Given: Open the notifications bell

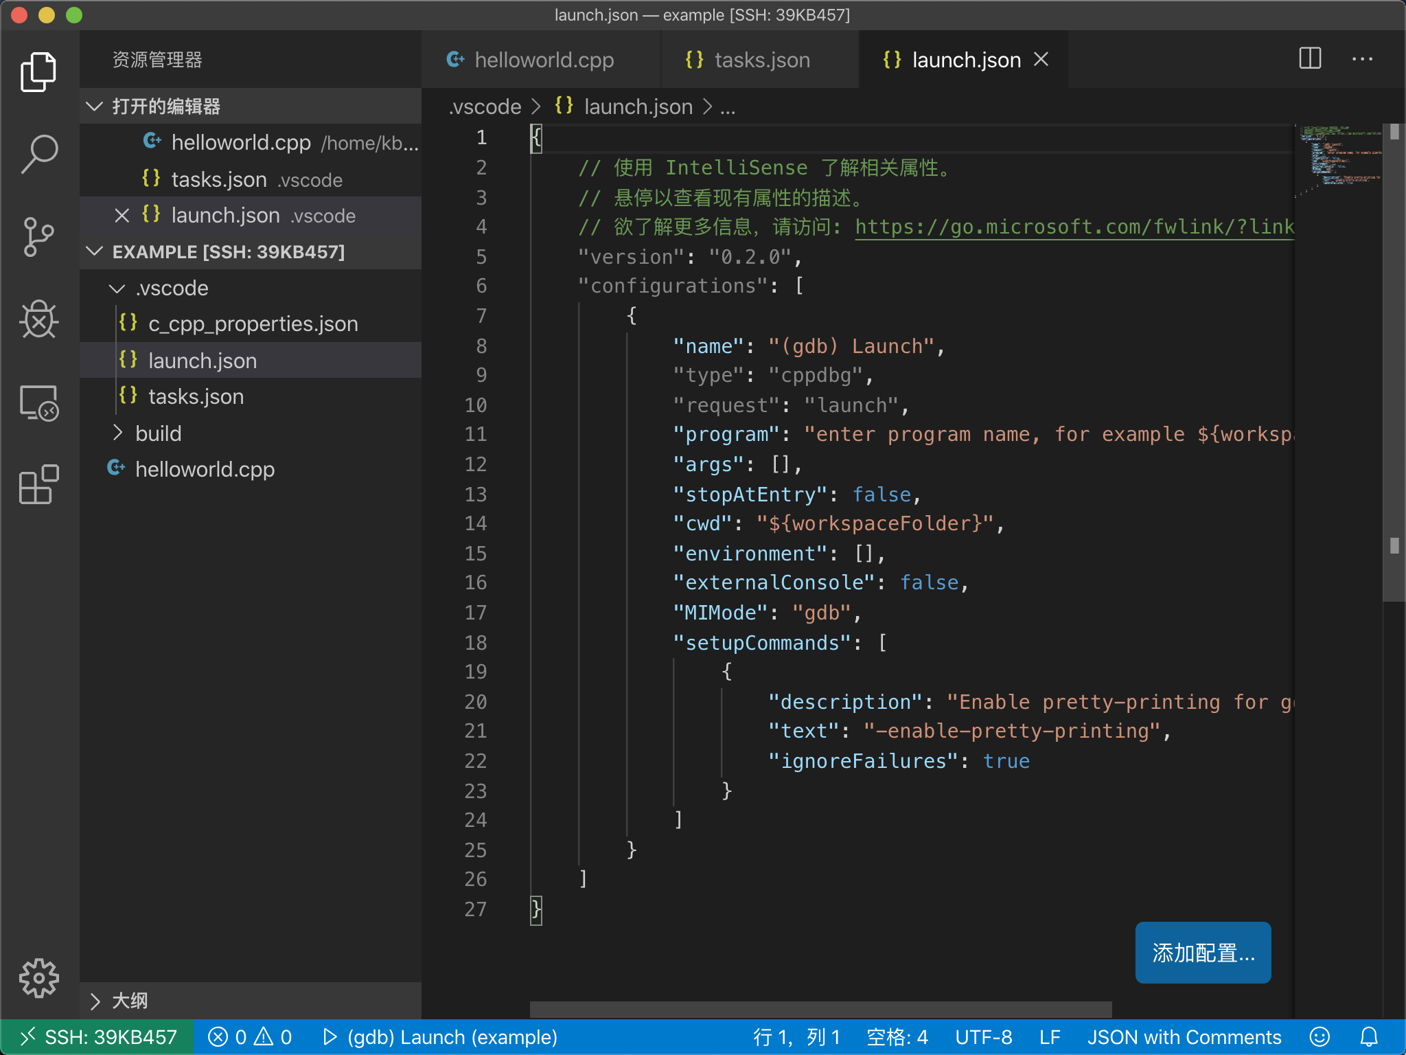Looking at the screenshot, I should (1369, 1036).
